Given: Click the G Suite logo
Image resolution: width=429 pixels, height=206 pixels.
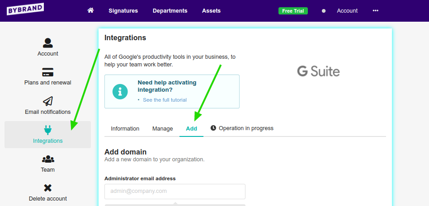Looking at the screenshot, I should coord(318,71).
